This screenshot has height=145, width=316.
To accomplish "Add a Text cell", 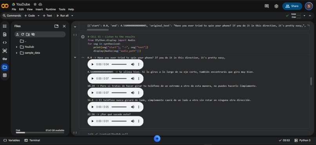I will tap(47, 16).
